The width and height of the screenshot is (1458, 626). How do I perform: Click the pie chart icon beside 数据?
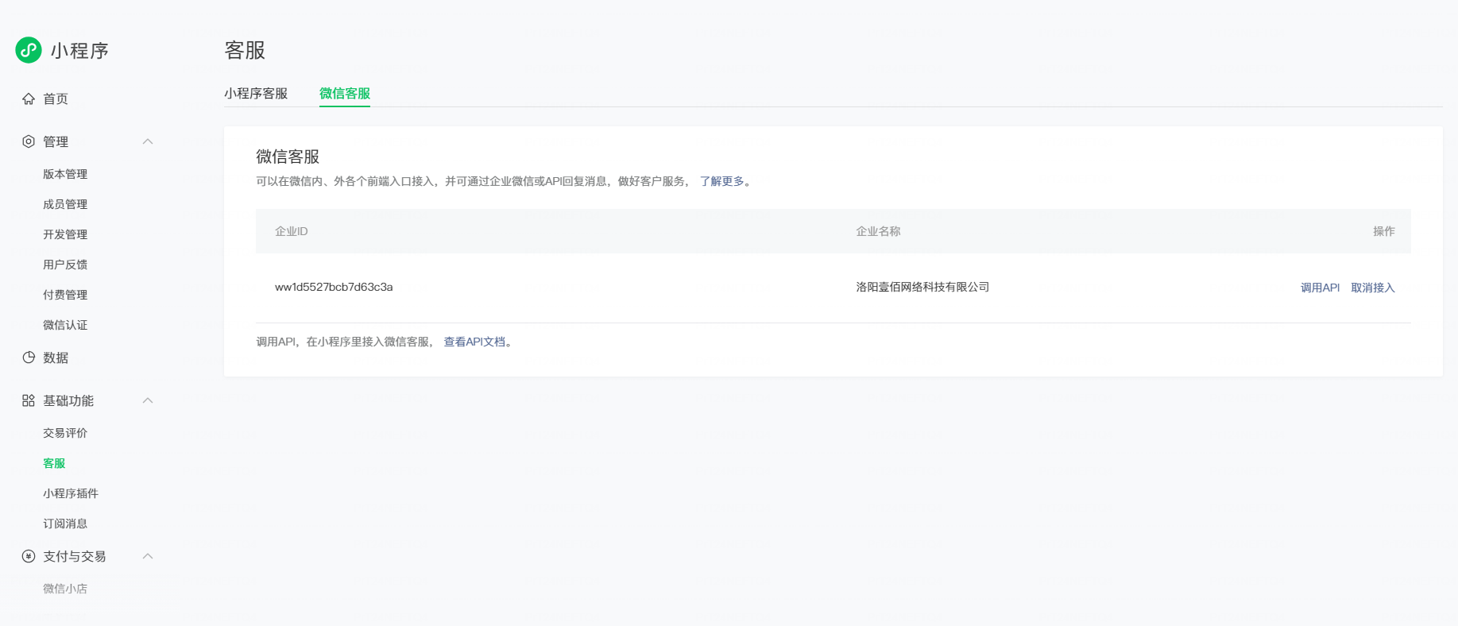pos(29,357)
